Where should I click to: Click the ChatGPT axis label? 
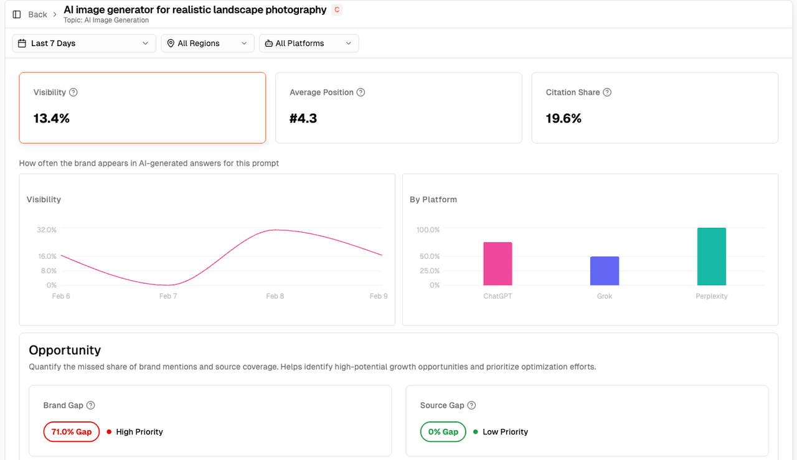click(x=498, y=296)
